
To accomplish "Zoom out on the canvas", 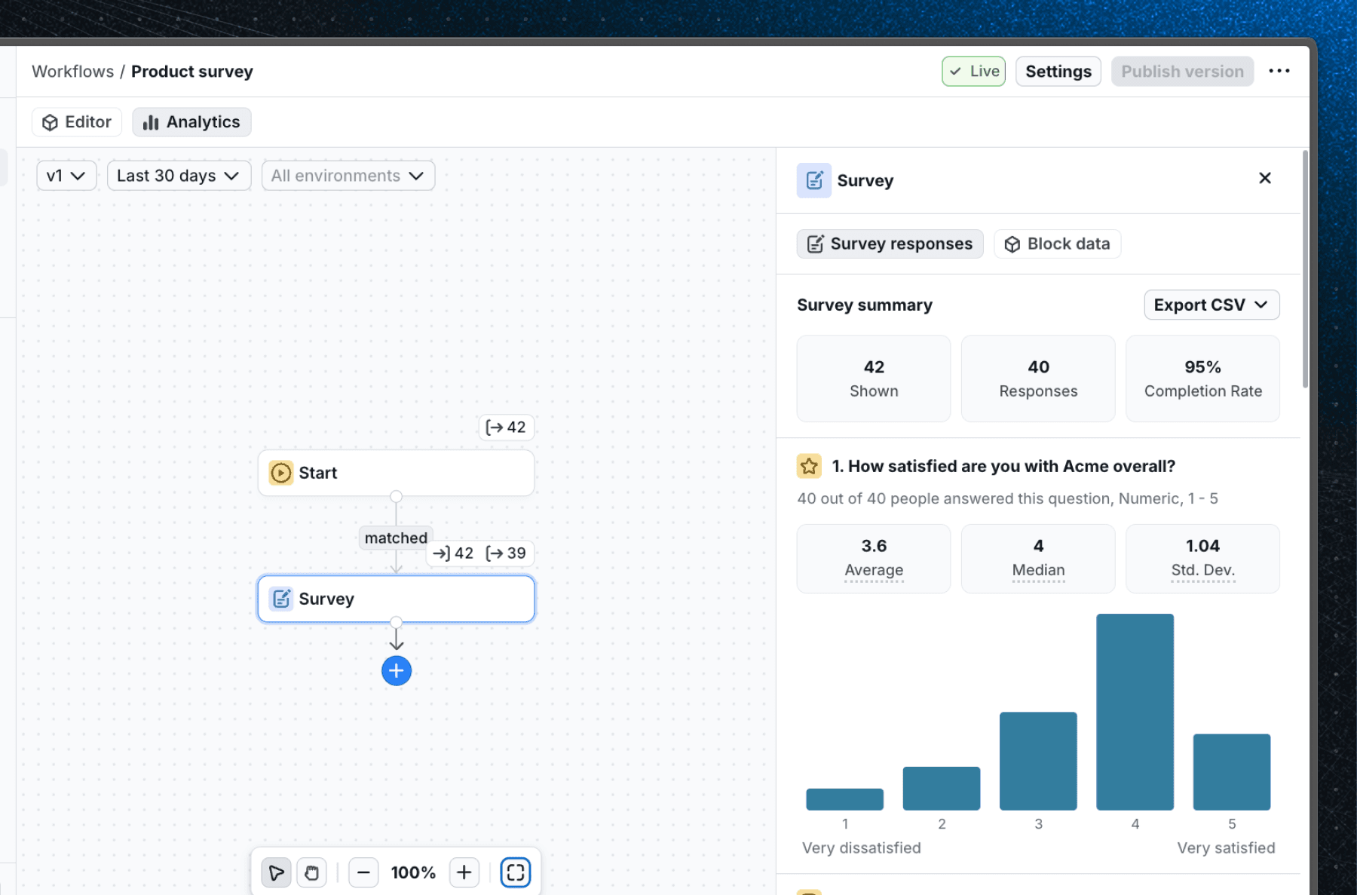I will pos(363,872).
